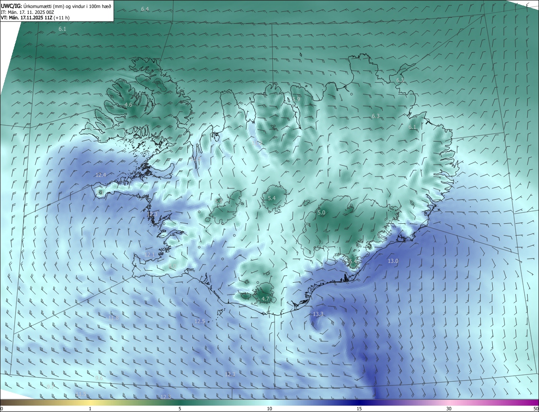Click the colorbar tick label 10
This screenshot has height=412, width=539.
[269, 409]
